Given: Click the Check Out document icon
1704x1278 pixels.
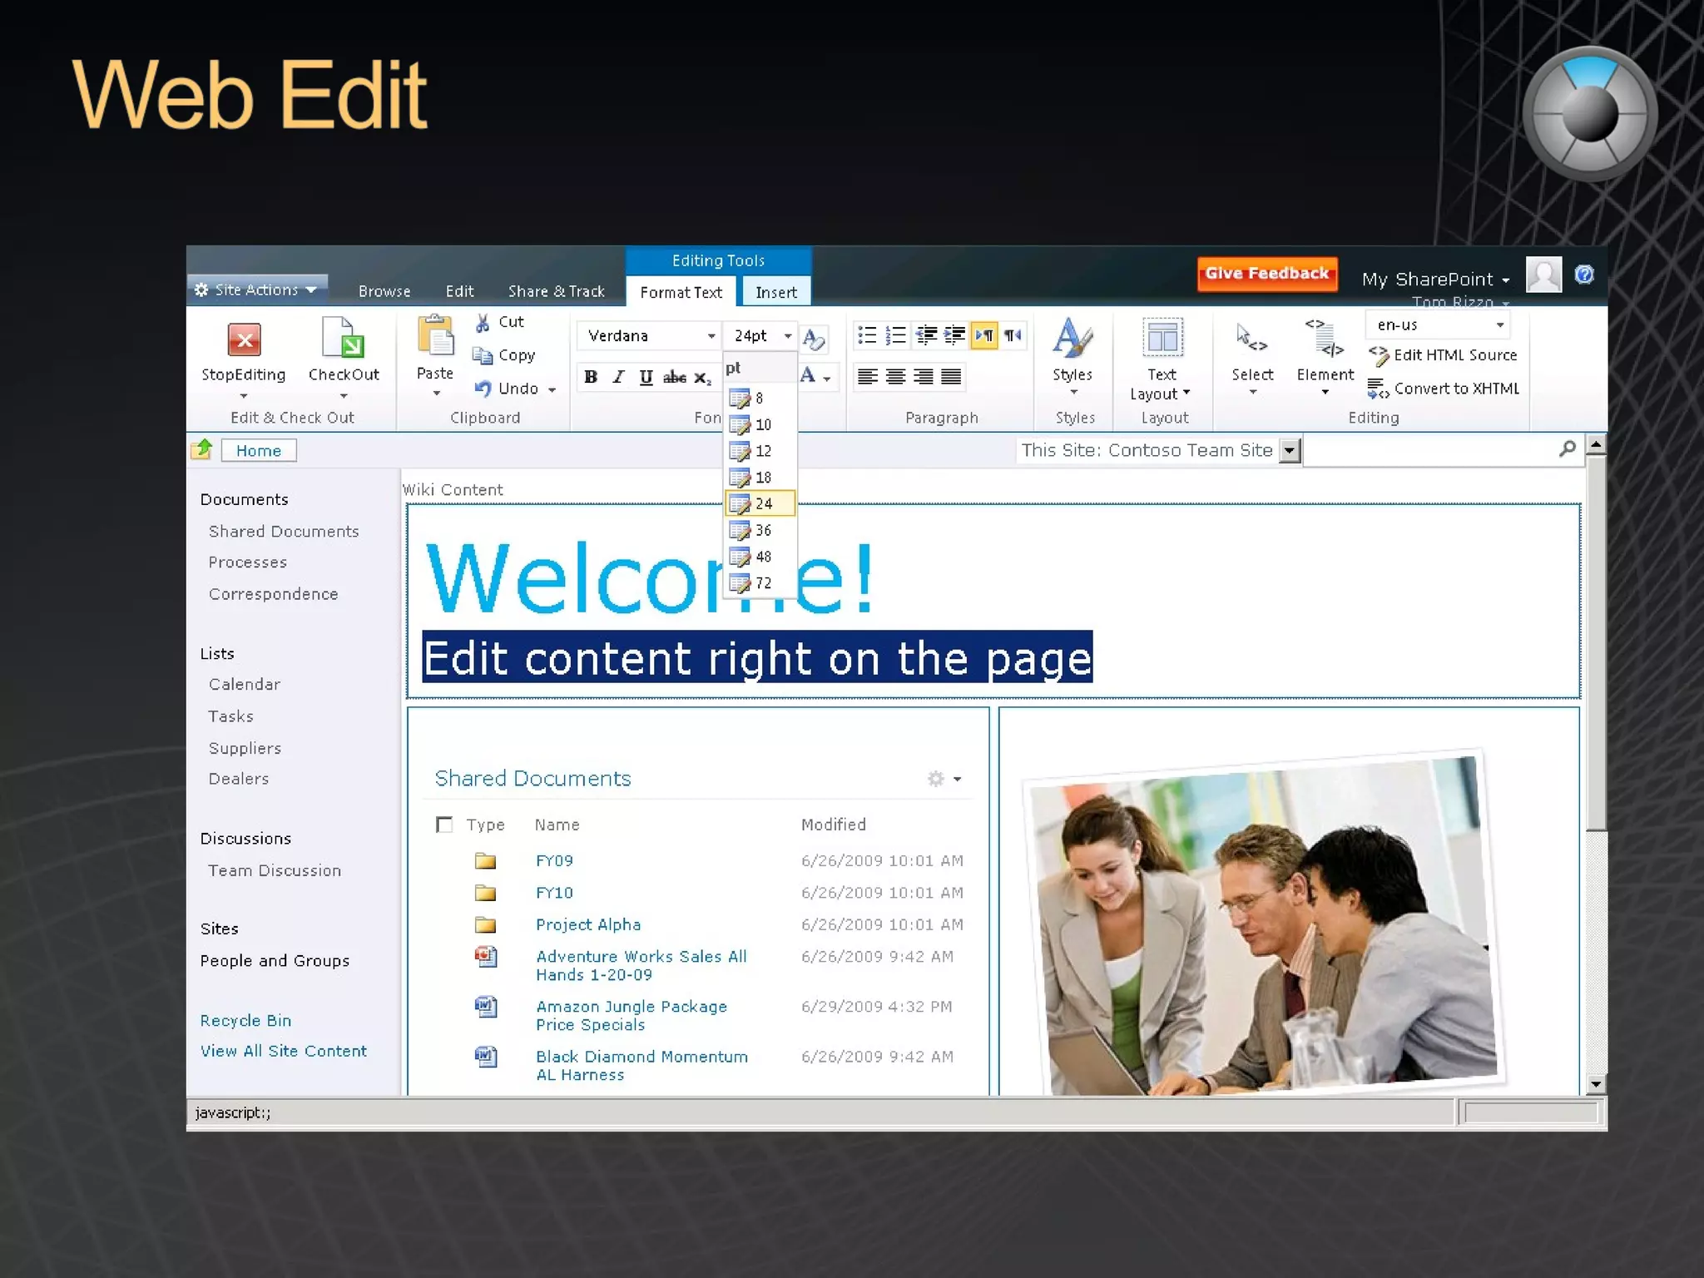Looking at the screenshot, I should (343, 338).
